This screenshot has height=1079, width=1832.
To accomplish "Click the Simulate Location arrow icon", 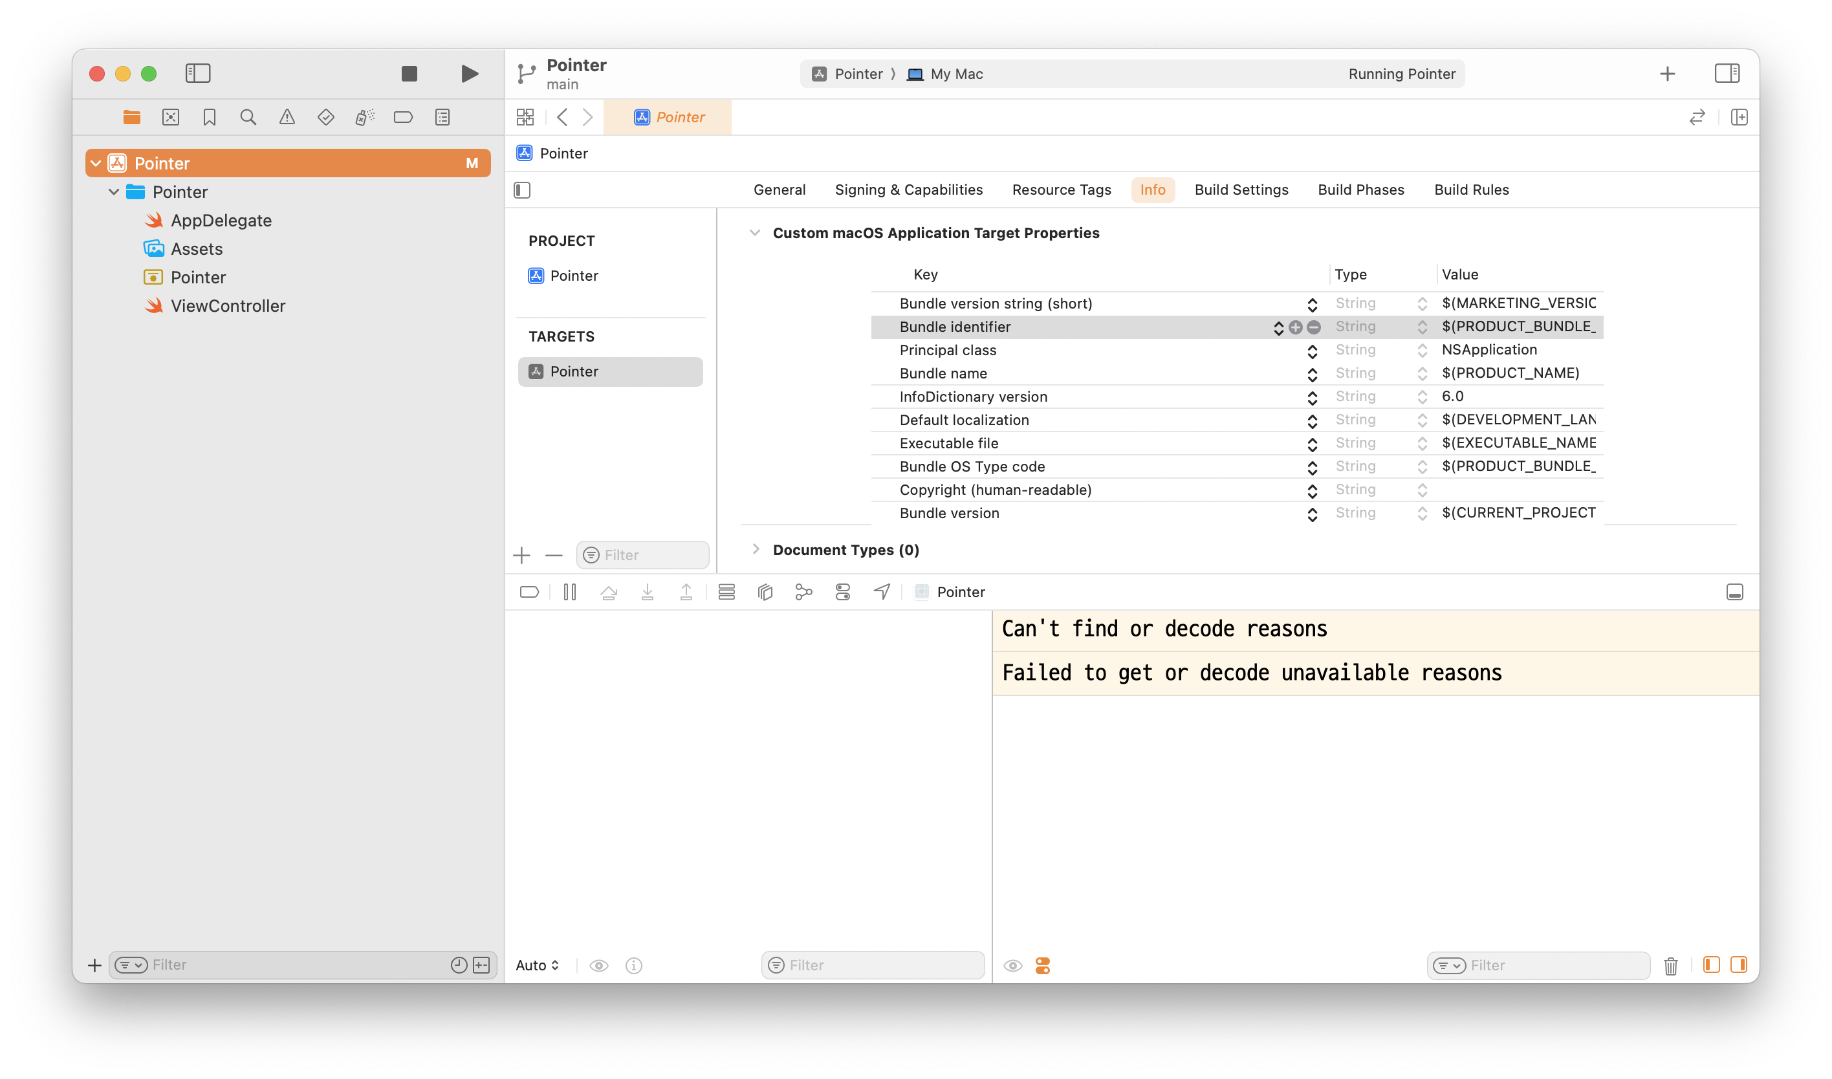I will (881, 592).
